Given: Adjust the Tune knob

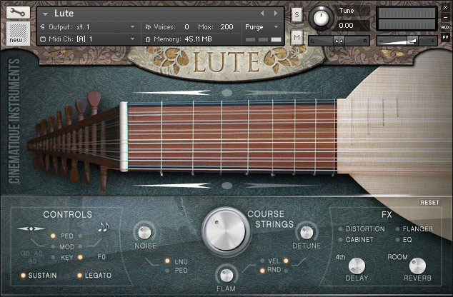Looking at the screenshot, I should pos(321,18).
